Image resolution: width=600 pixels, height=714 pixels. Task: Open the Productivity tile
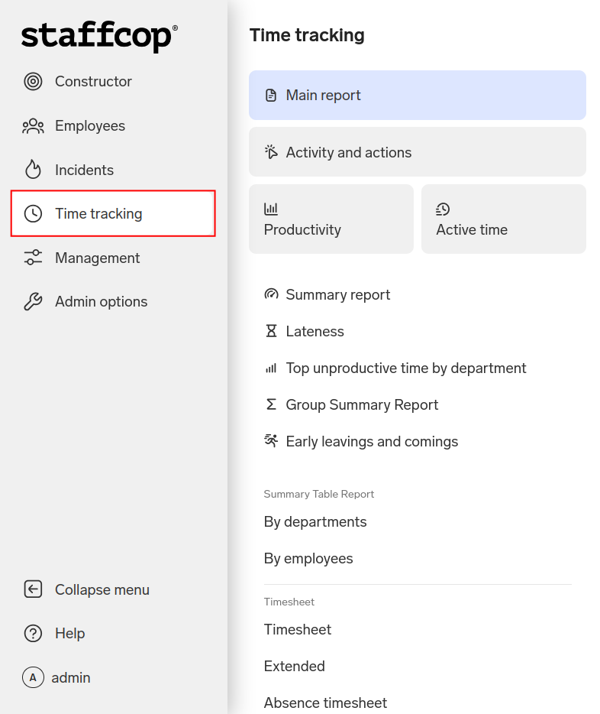pos(331,219)
